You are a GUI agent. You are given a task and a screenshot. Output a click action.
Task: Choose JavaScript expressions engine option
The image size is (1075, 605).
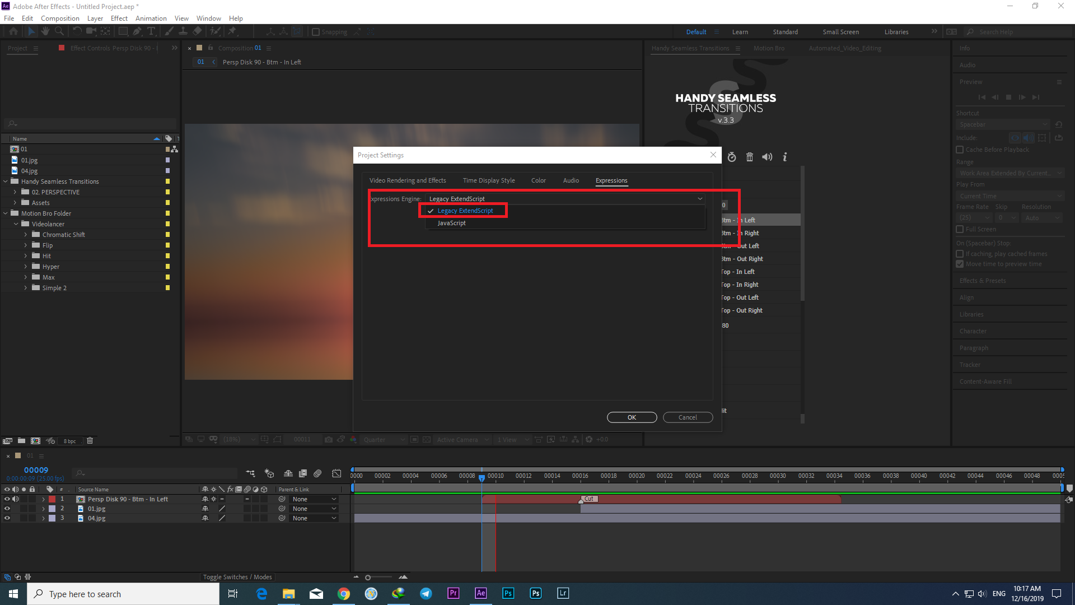(451, 223)
